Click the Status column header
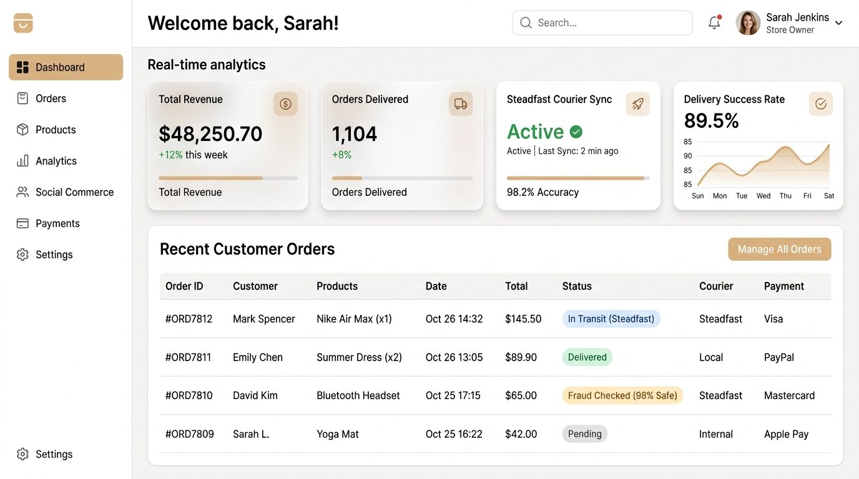 coord(577,286)
